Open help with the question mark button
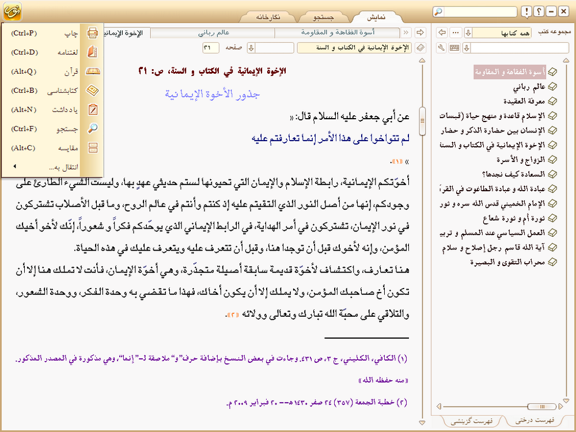The image size is (576, 432). click(539, 12)
